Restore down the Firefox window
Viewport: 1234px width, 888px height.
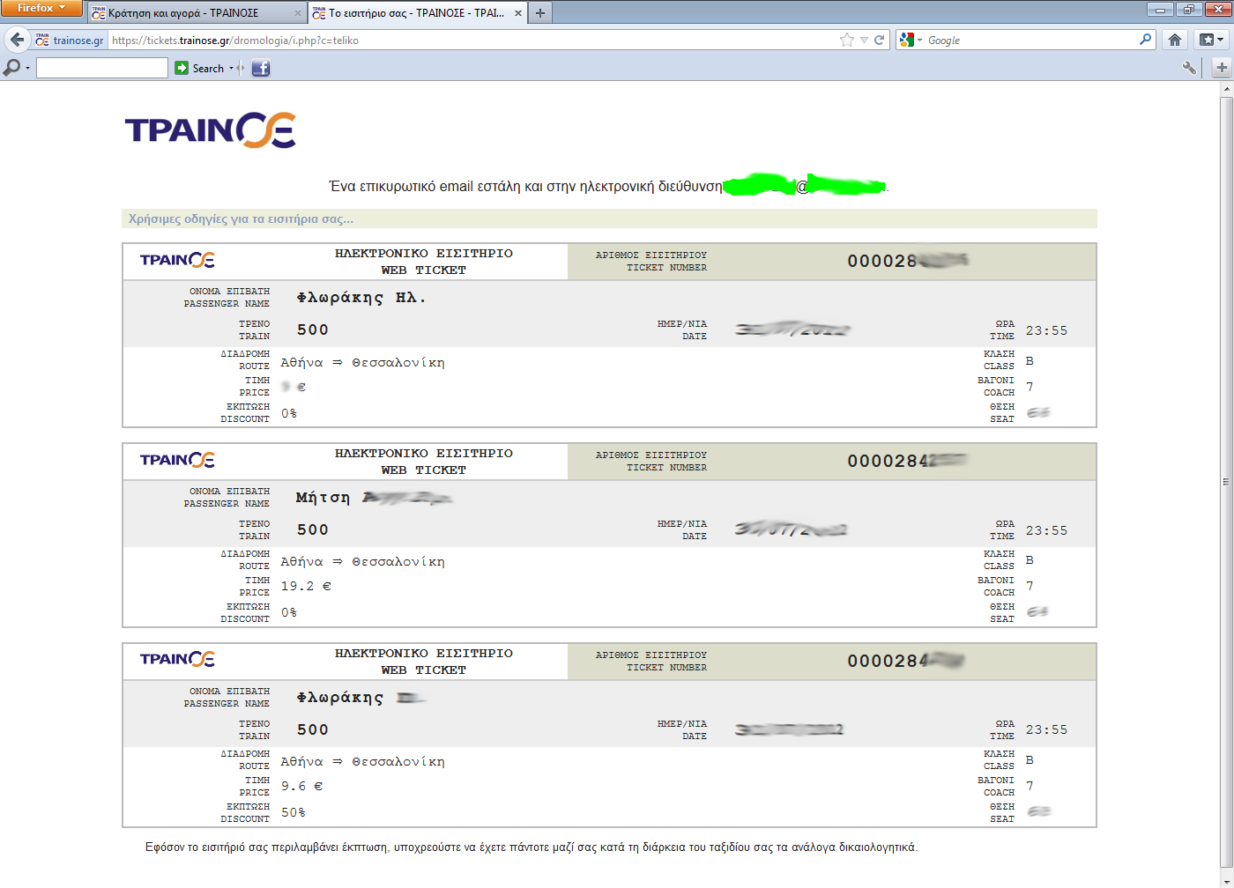pyautogui.click(x=1188, y=9)
